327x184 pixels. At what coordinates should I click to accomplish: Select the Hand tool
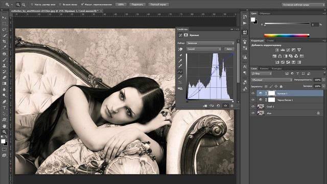click(x=4, y=126)
